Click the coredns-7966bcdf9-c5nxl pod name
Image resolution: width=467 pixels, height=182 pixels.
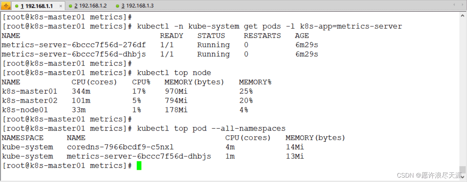(120, 147)
